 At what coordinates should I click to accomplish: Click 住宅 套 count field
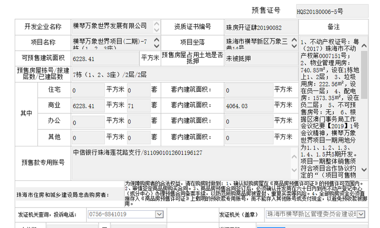tap(139, 90)
